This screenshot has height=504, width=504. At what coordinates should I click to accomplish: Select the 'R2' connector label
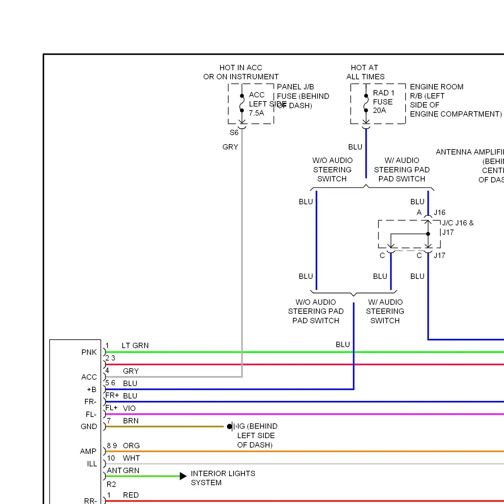111,485
